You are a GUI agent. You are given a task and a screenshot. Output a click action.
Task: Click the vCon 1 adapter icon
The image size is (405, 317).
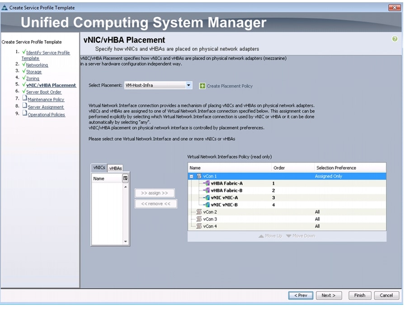[199, 176]
